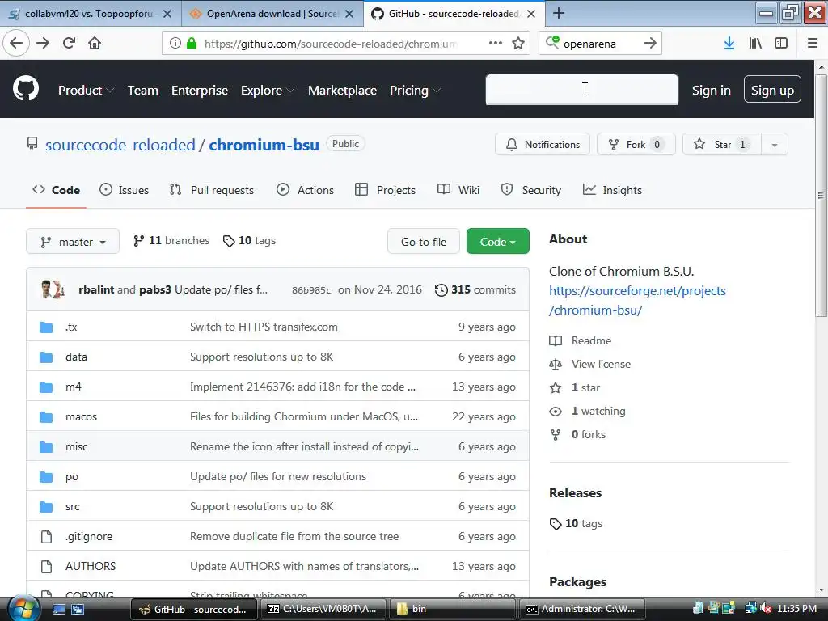Click the Firefox home icon
Viewport: 828px width, 621px height.
tap(95, 43)
